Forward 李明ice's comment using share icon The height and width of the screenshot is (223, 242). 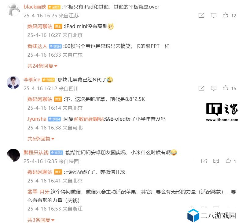(201, 88)
